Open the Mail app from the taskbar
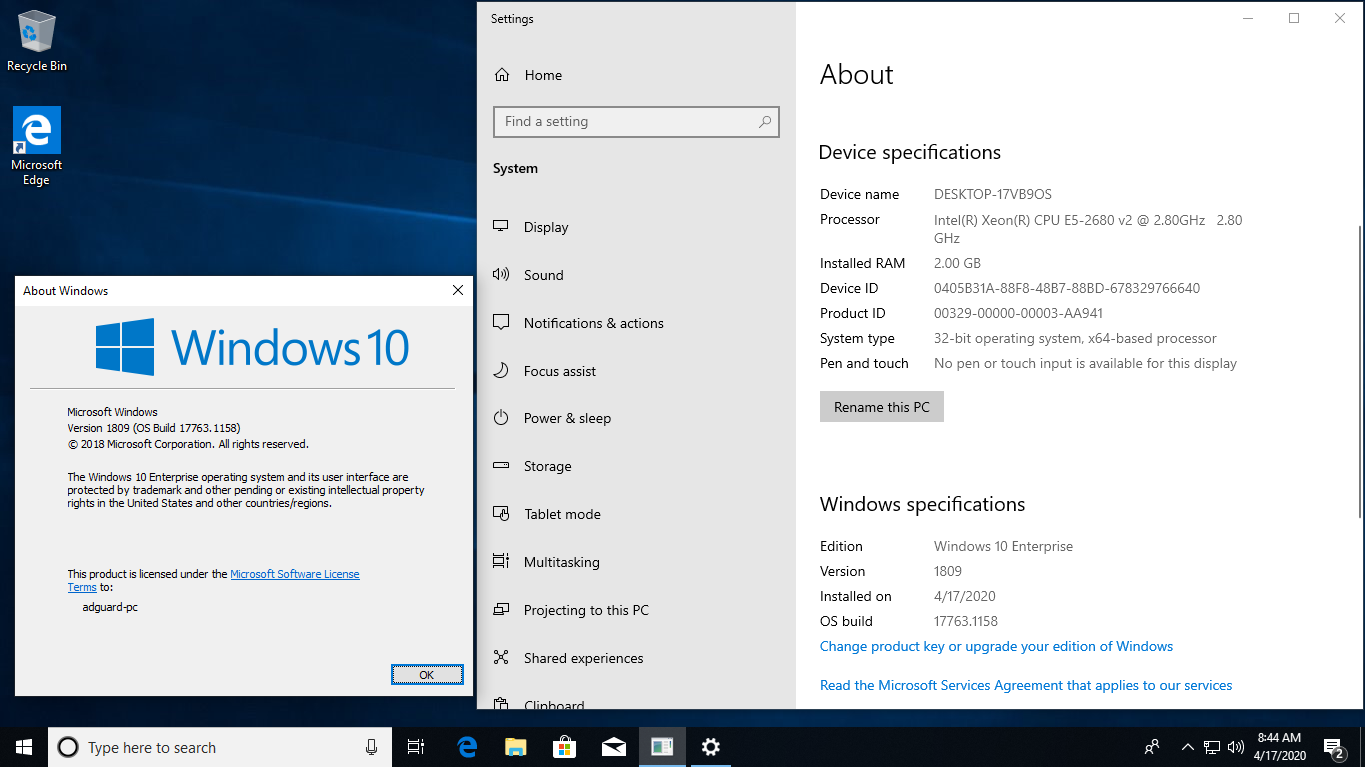Image resolution: width=1365 pixels, height=767 pixels. pyautogui.click(x=614, y=747)
